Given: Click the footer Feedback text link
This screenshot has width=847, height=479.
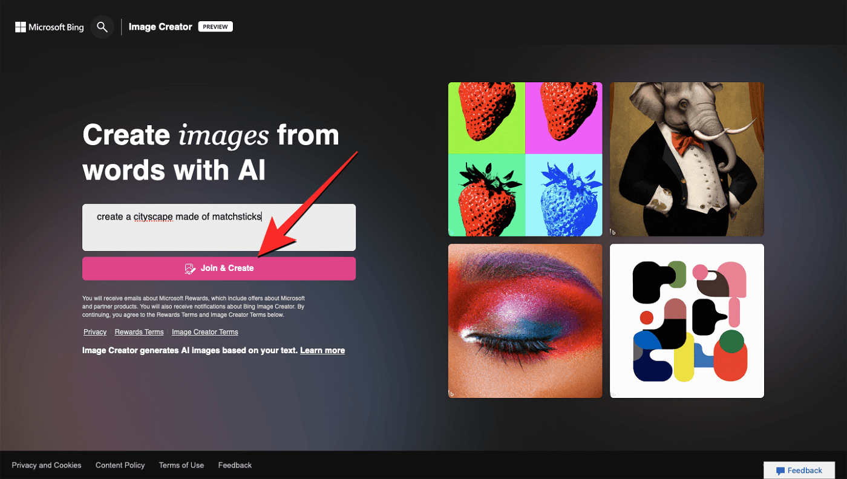Looking at the screenshot, I should coord(235,465).
